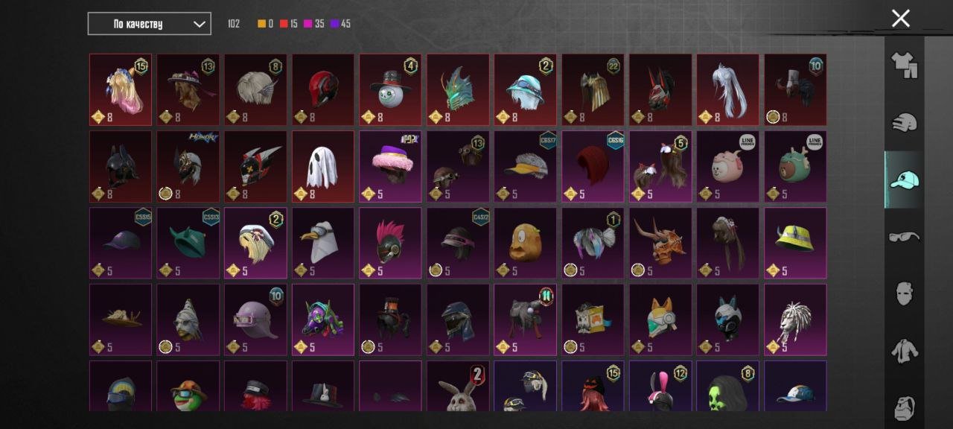Select the highlighted cap headwear category tab

(904, 179)
